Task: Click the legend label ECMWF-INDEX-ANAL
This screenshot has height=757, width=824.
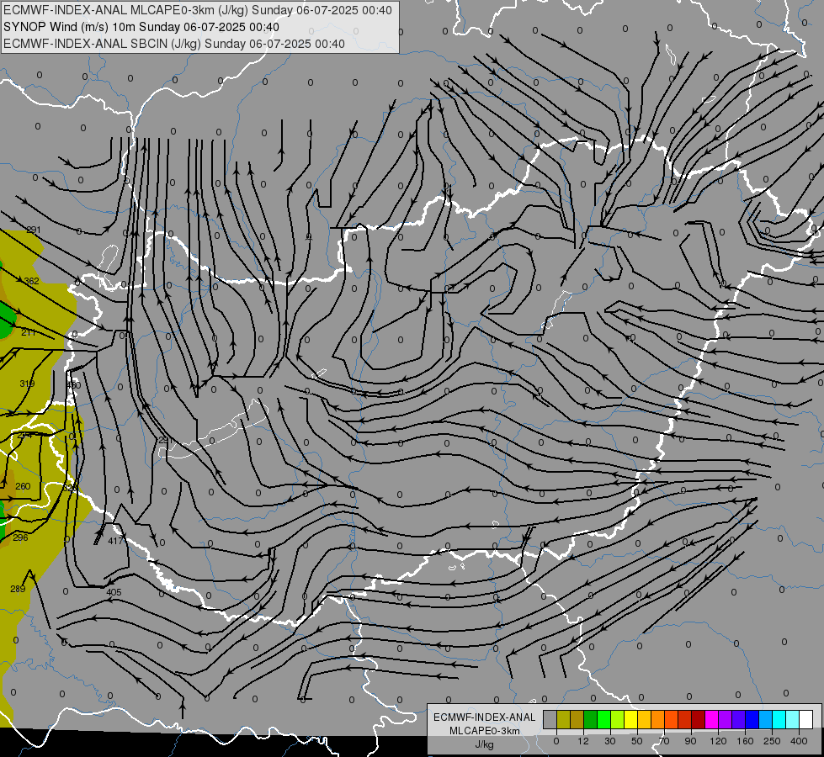Action: pos(485,717)
